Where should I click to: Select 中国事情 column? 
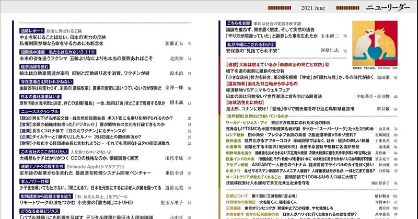point(233,147)
